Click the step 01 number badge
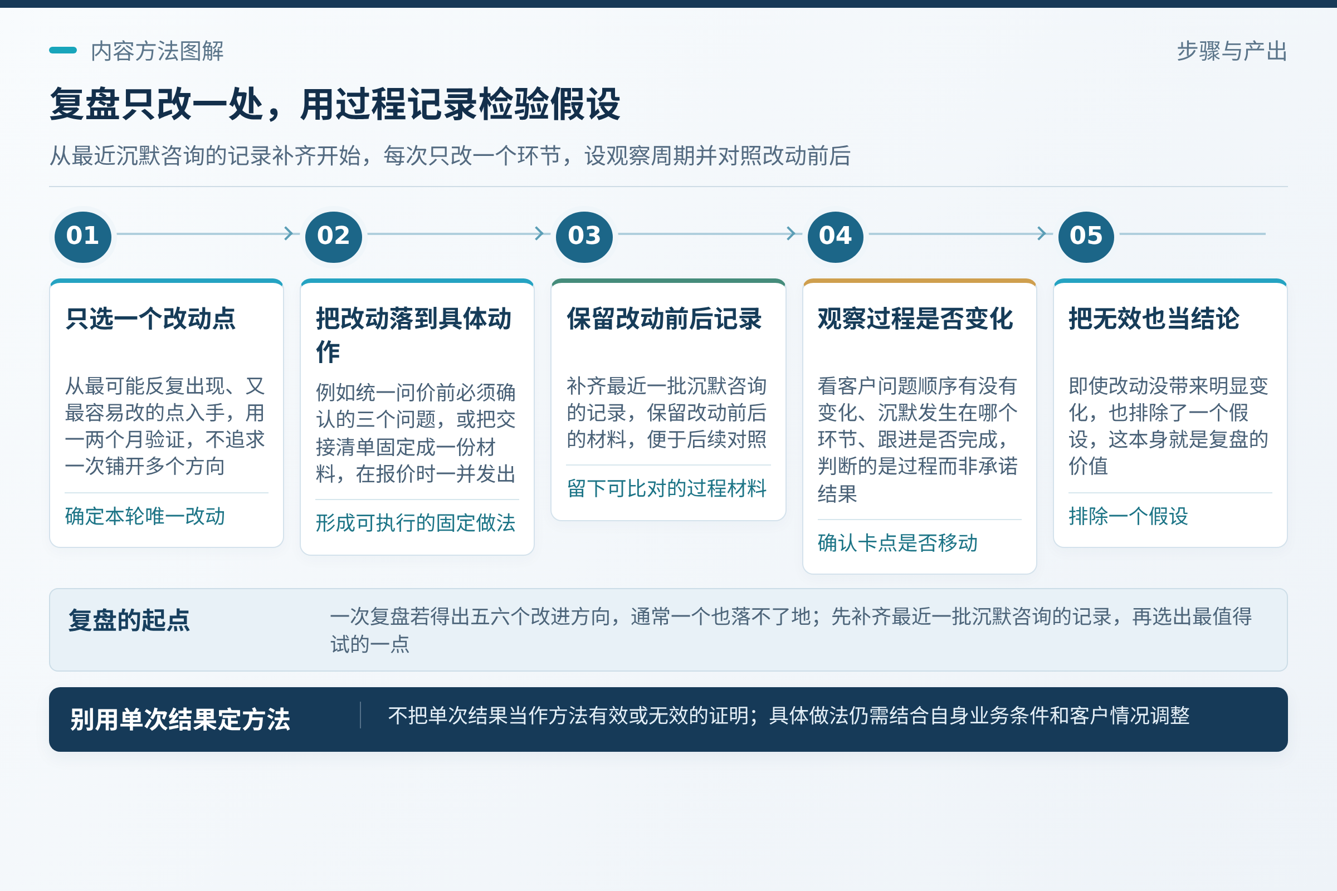Viewport: 1337px width, 891px height. 83,236
